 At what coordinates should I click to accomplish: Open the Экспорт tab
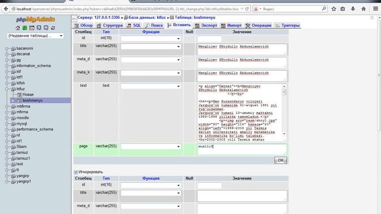point(206,25)
